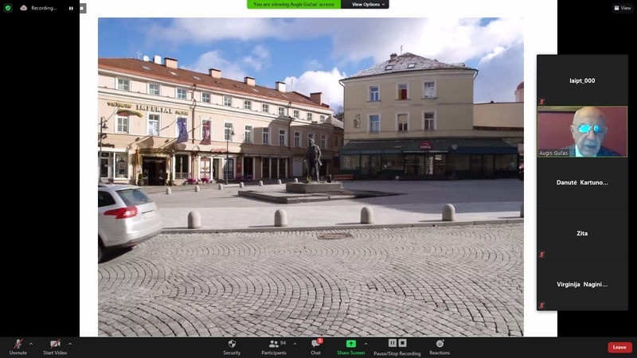Open the Chat panel

pos(315,346)
